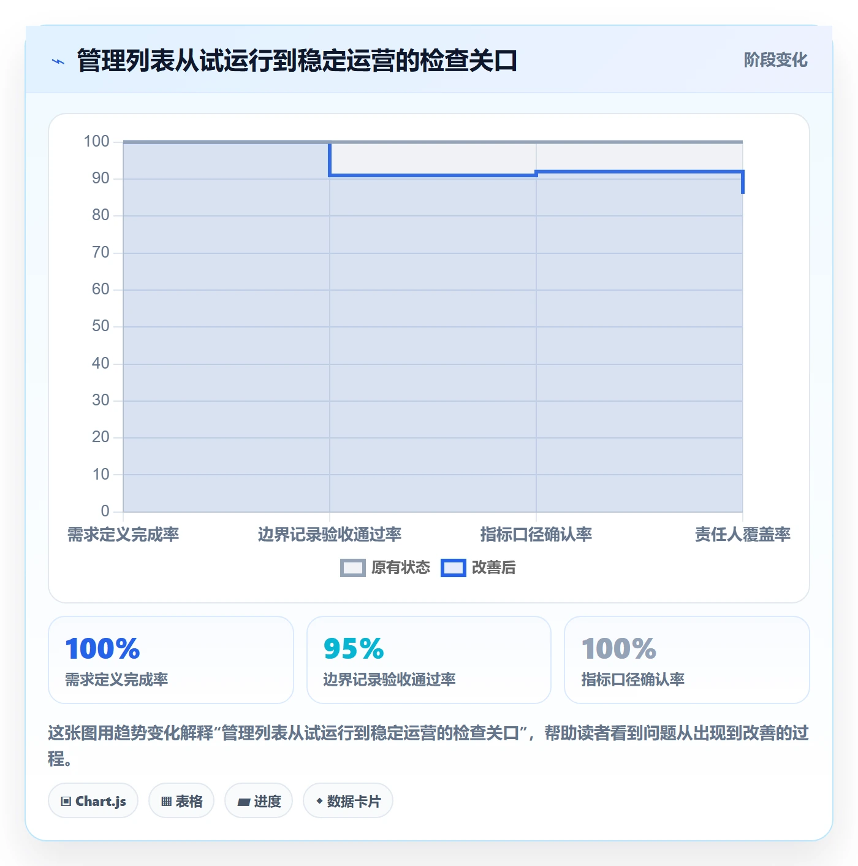Click the chart title 管理列表从试运行到稳定运营的检查关口
This screenshot has height=866, width=858.
click(297, 61)
